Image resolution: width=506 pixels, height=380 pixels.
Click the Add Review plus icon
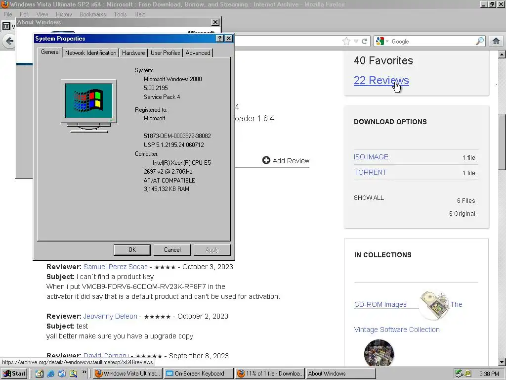pyautogui.click(x=266, y=160)
